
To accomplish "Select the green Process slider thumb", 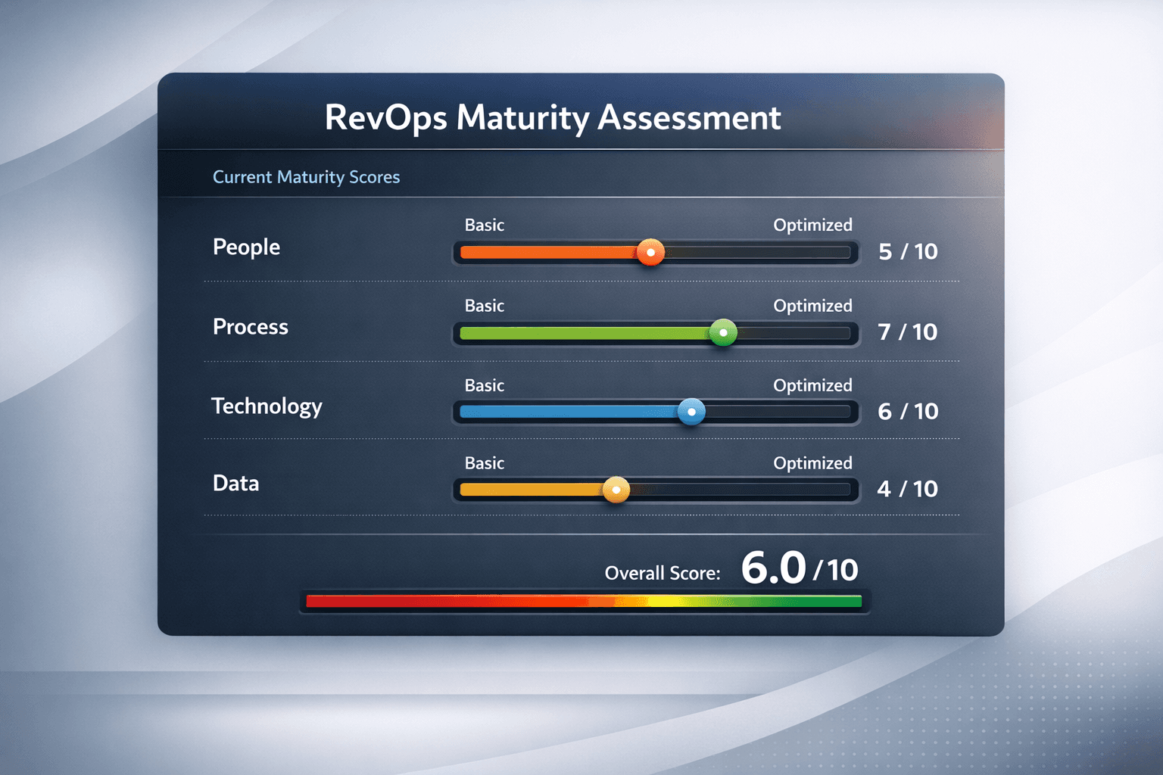I will [722, 333].
